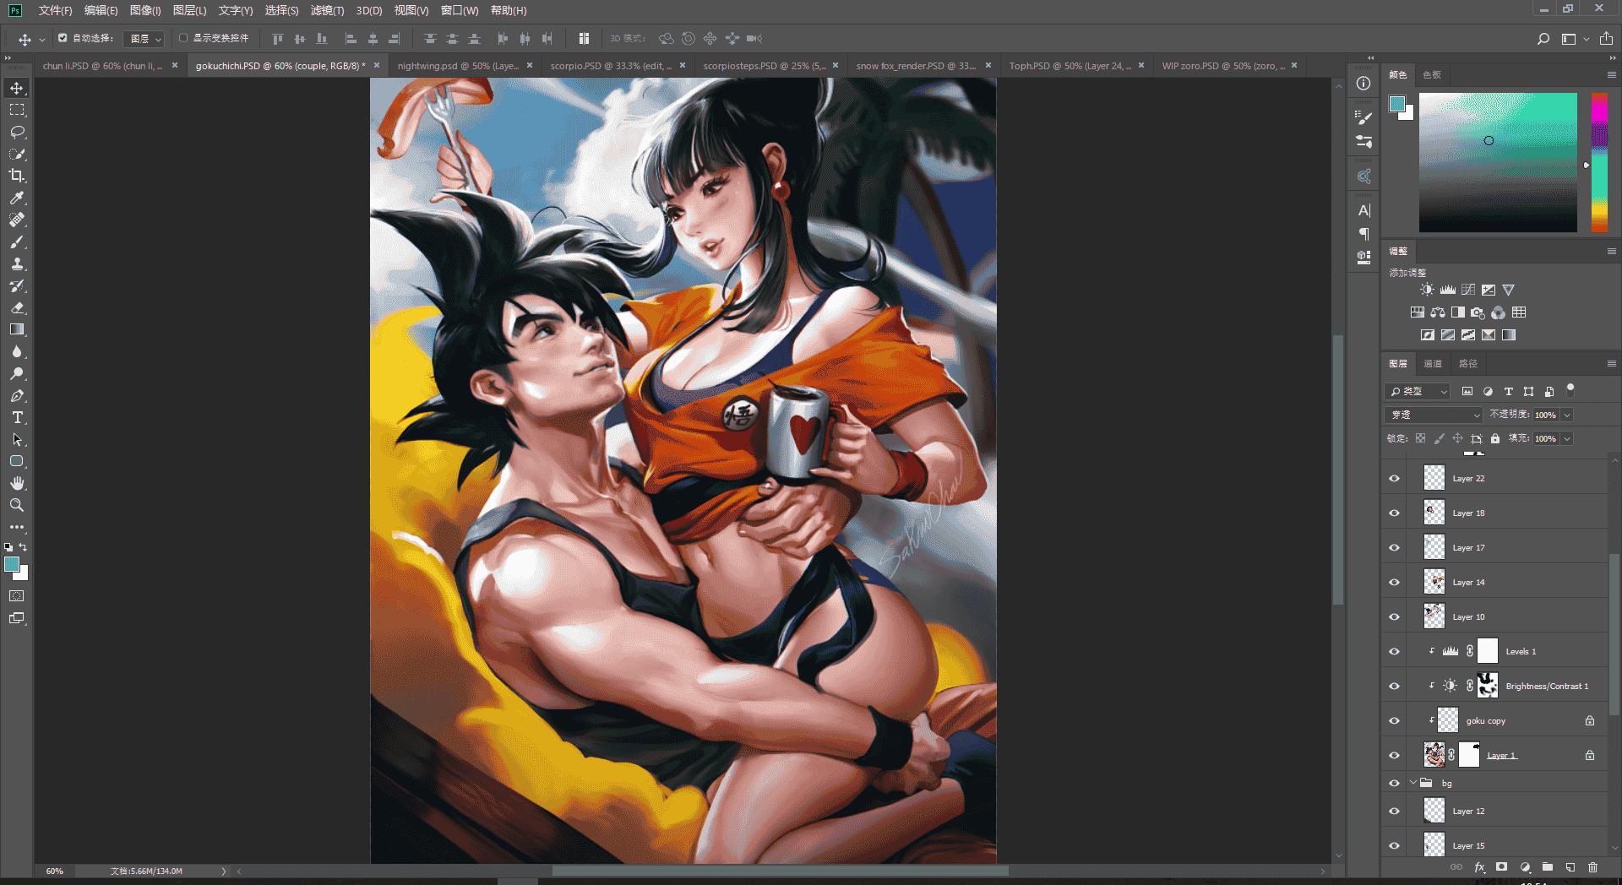Viewport: 1622px width, 885px height.
Task: Select the Crop tool
Action: (x=17, y=176)
